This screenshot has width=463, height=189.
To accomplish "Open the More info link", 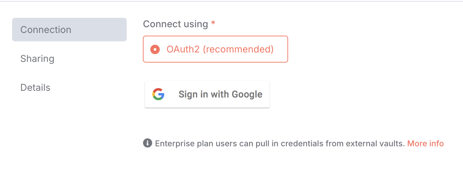I will click(x=425, y=144).
